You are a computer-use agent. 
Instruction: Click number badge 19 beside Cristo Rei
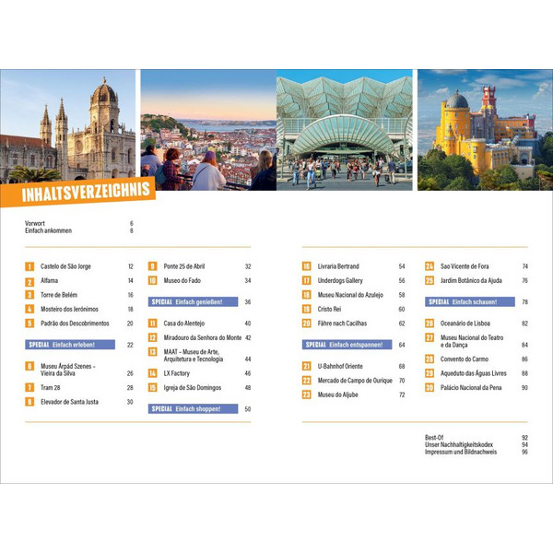tap(307, 309)
